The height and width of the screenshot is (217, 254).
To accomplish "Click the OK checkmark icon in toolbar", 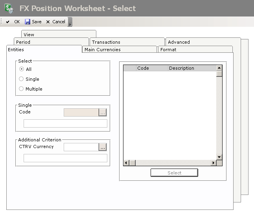I will [8, 22].
